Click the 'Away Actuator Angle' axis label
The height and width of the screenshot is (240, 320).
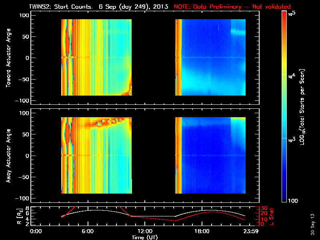(x=8, y=156)
